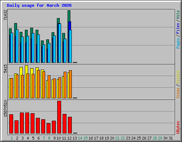Click day 18 on the x-axis

(101, 138)
